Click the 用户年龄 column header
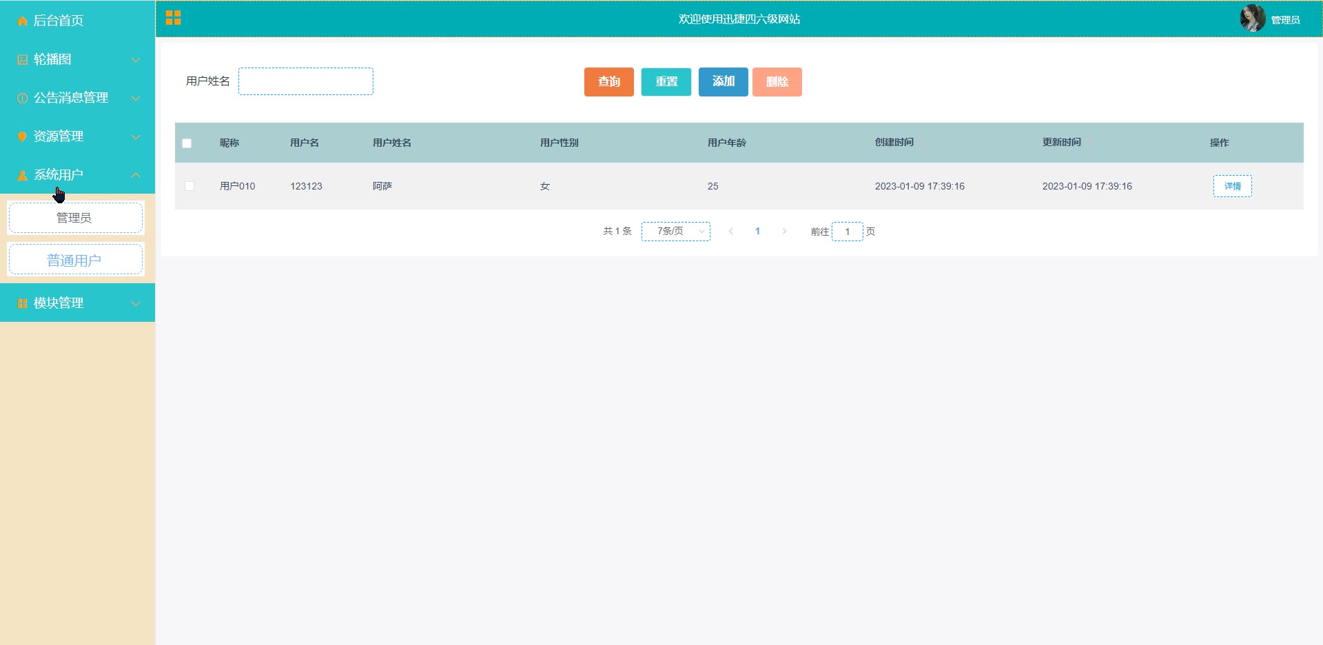 (727, 143)
